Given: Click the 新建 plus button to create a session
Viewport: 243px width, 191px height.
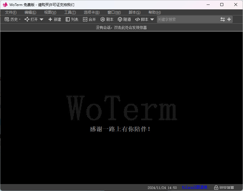Looking at the screenshot, I should (x=55, y=19).
